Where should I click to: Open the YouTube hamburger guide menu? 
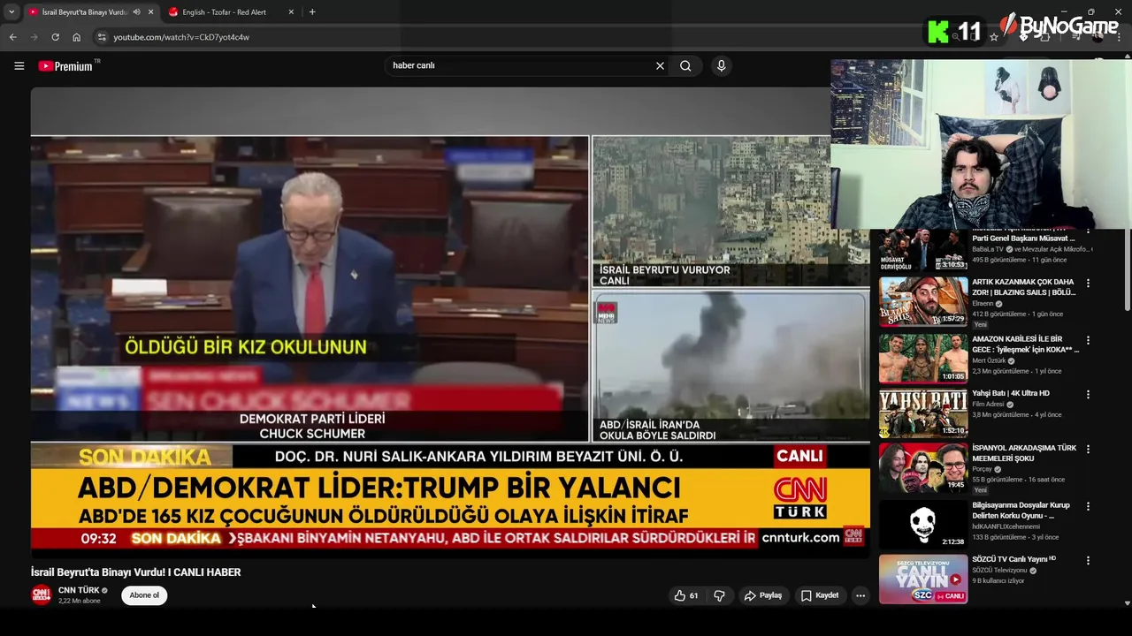(x=19, y=65)
